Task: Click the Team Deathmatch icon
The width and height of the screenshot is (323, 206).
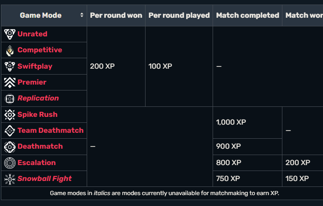Action: point(10,131)
